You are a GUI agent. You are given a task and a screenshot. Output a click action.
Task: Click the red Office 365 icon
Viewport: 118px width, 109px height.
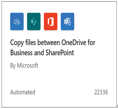(51, 21)
